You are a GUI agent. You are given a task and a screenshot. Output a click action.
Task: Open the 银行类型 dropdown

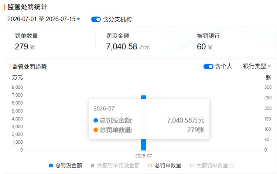(257, 66)
